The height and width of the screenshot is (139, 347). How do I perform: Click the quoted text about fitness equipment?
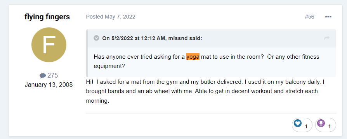pyautogui.click(x=206, y=61)
